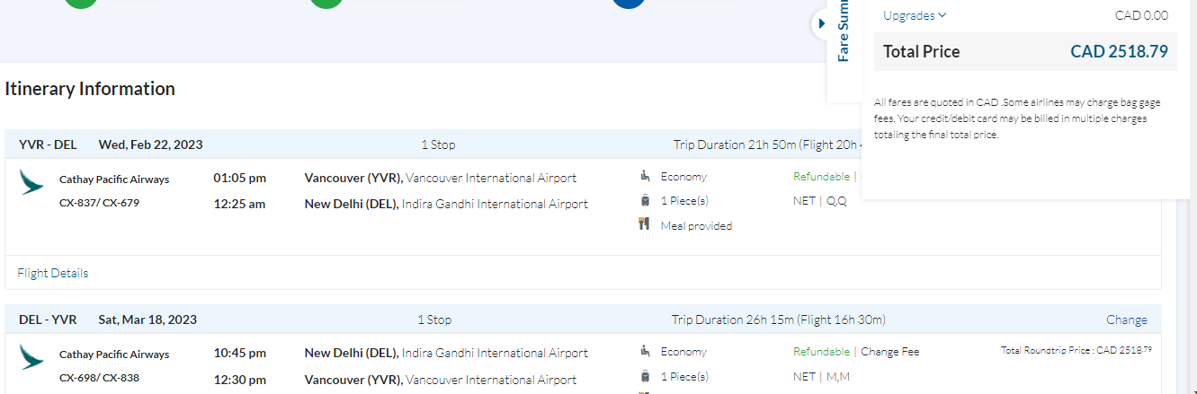This screenshot has height=394, width=1197.
Task: Click the Cathay Pacific logo on YVR-DEL flight
Action: tap(31, 182)
